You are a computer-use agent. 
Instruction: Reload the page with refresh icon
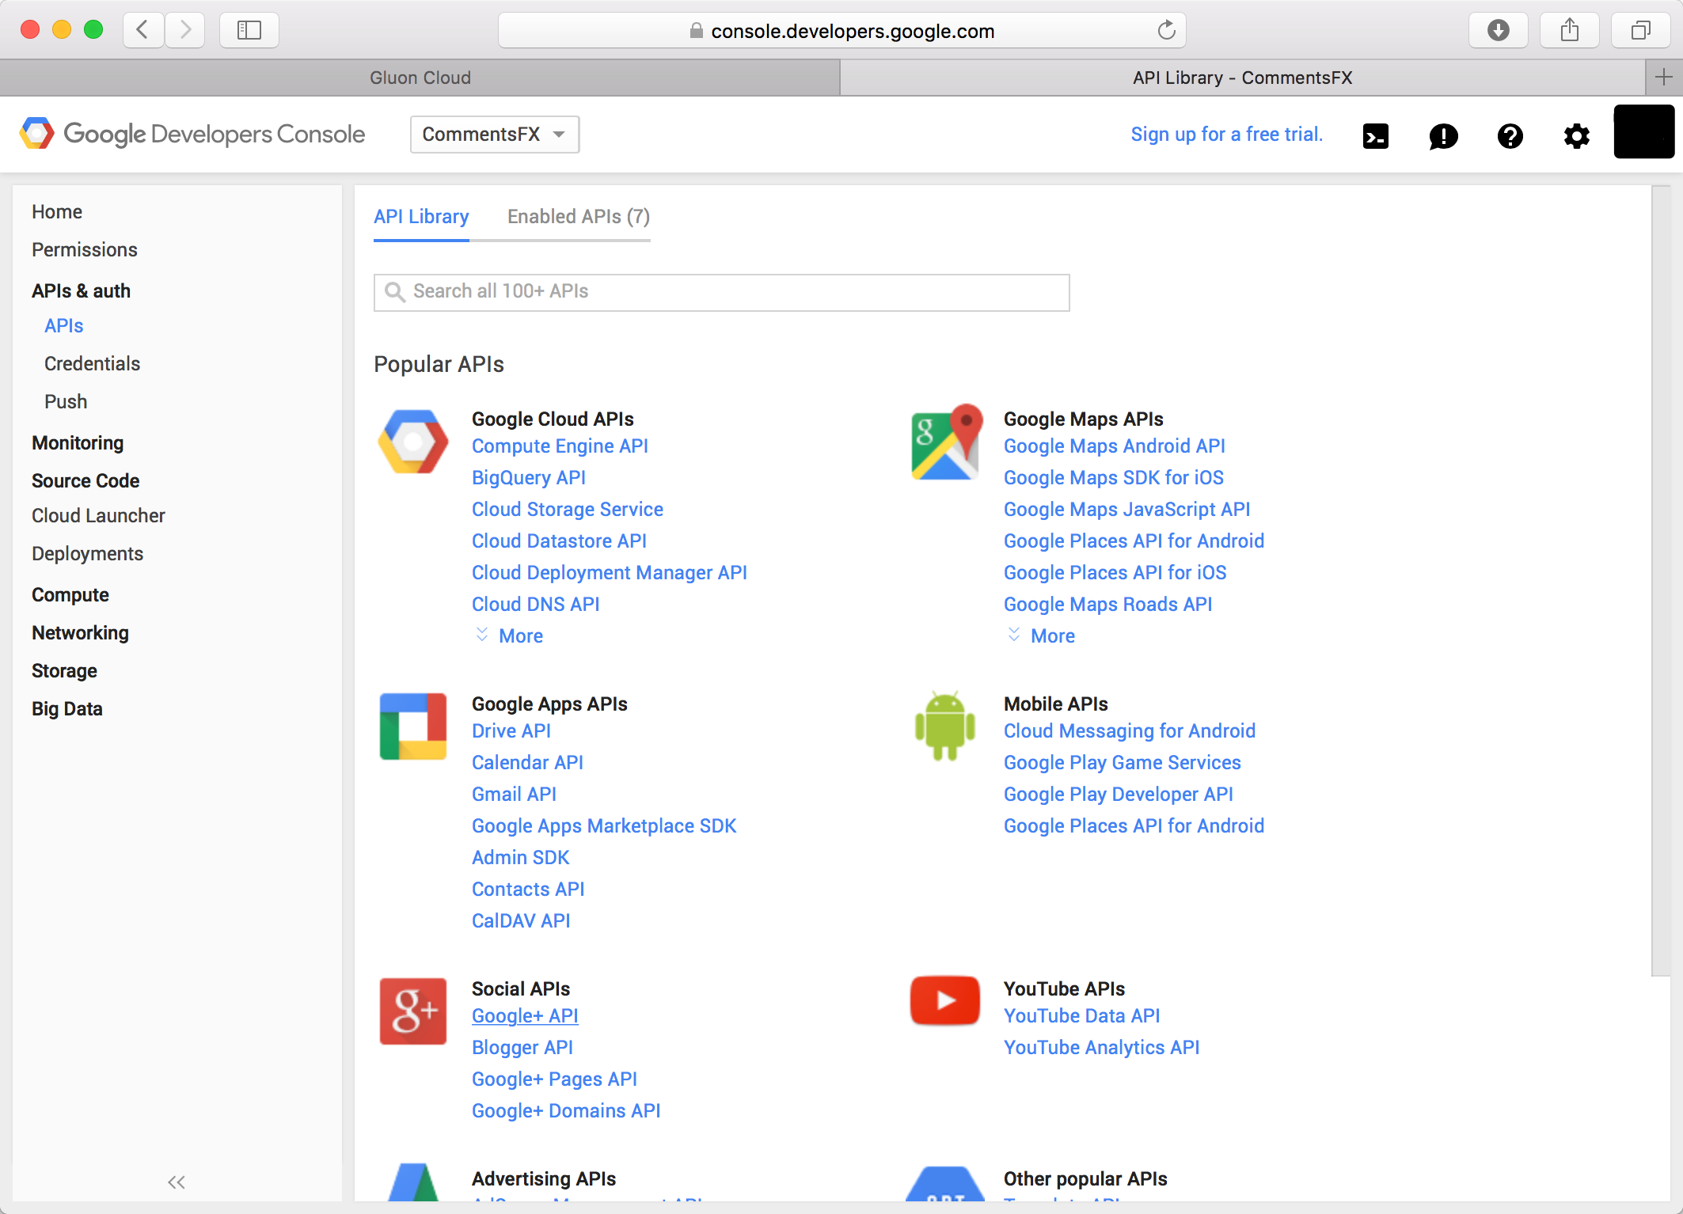point(1166,30)
